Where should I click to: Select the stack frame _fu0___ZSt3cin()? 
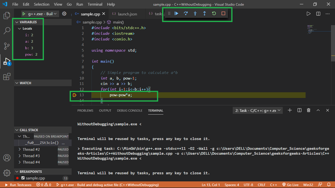43,143
